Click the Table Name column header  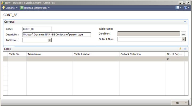[50, 54]
